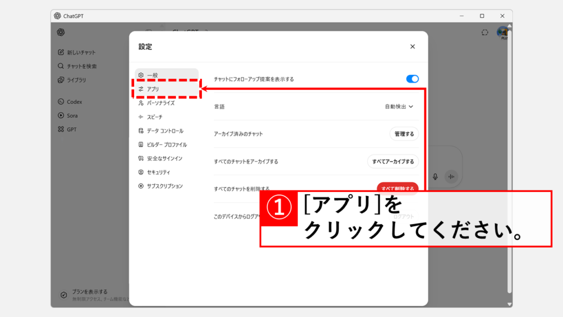Viewport: 563px width, 317px height.
Task: Switch to the セキュリティ settings tab
Action: pos(158,172)
